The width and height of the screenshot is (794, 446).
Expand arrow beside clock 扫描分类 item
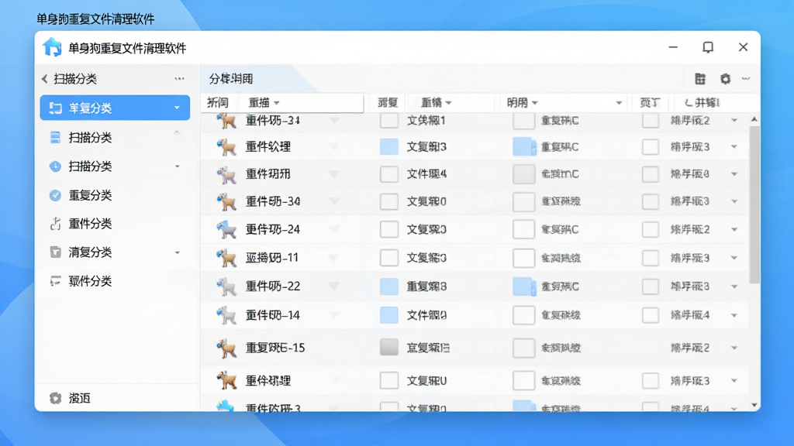click(x=178, y=166)
